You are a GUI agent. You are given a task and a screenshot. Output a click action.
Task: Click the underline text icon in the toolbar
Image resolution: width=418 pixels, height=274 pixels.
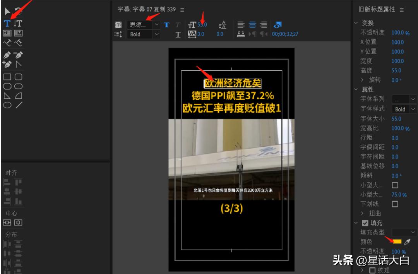tap(178, 34)
